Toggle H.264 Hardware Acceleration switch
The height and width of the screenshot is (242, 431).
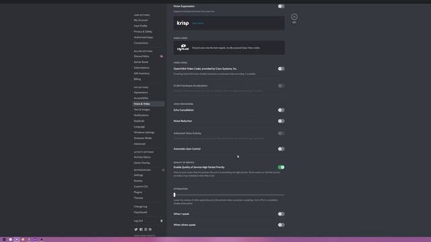(281, 86)
